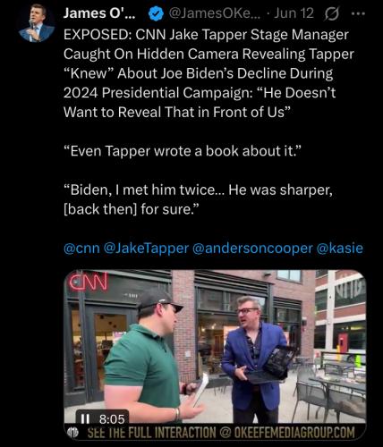Open the @JakeTapper mention
Screen dimensions: 383x447
coord(146,249)
